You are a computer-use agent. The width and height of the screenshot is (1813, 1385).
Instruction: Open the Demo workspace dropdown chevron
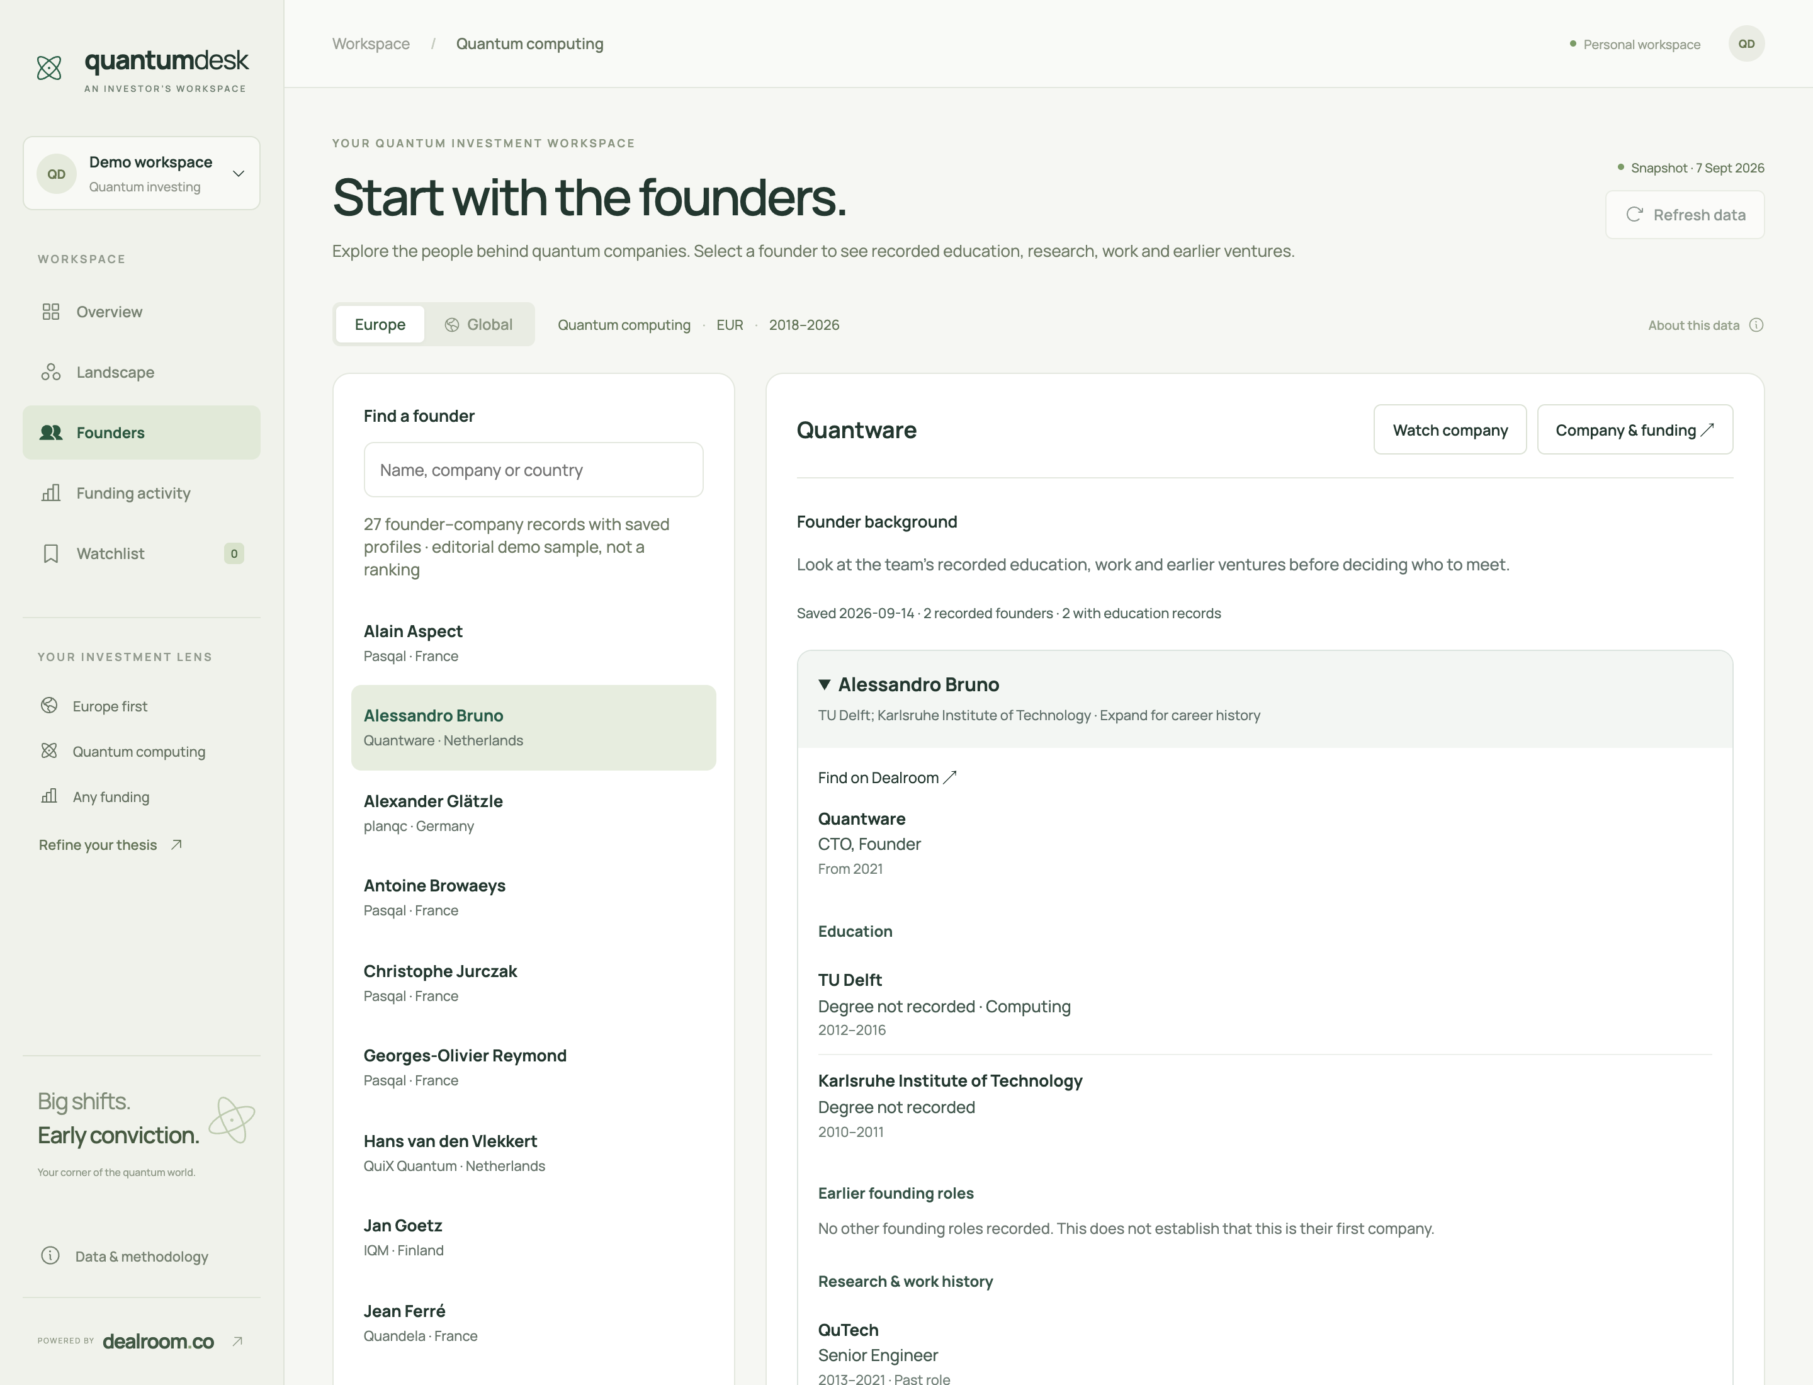tap(238, 173)
